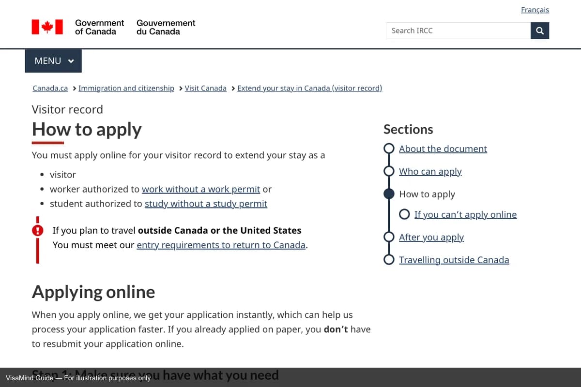581x387 pixels.
Task: Select the circle beside If you can't apply online
Action: coord(404,214)
